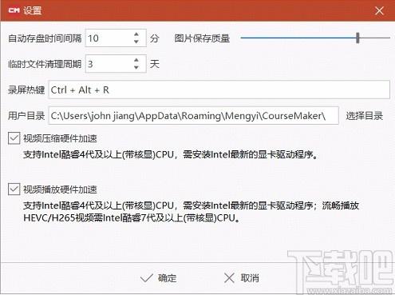The width and height of the screenshot is (395, 295).
Task: Close the 设置 dialog window
Action: pos(379,10)
